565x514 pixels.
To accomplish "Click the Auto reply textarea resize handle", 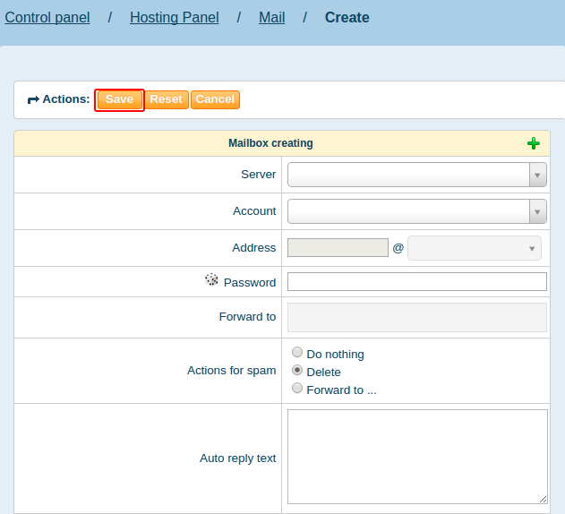I will point(543,499).
